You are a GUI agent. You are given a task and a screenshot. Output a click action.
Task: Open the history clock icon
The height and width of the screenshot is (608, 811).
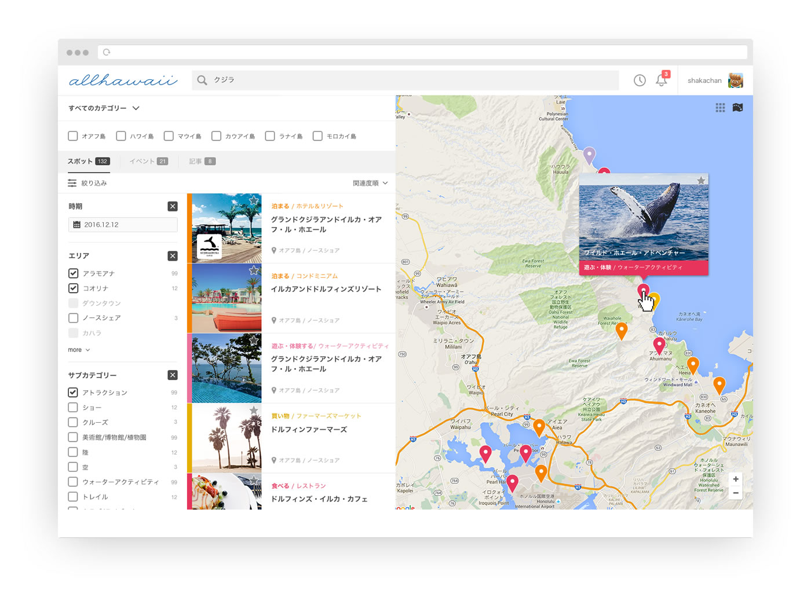pyautogui.click(x=640, y=80)
